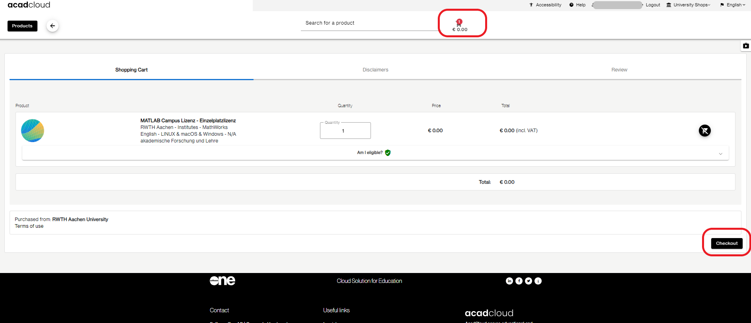Viewport: 751px width, 323px height.
Task: Open the Facebook icon in the footer
Action: pos(519,281)
